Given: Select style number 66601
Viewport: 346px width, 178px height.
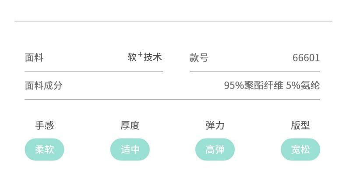Looking at the screenshot, I should coord(306,58).
